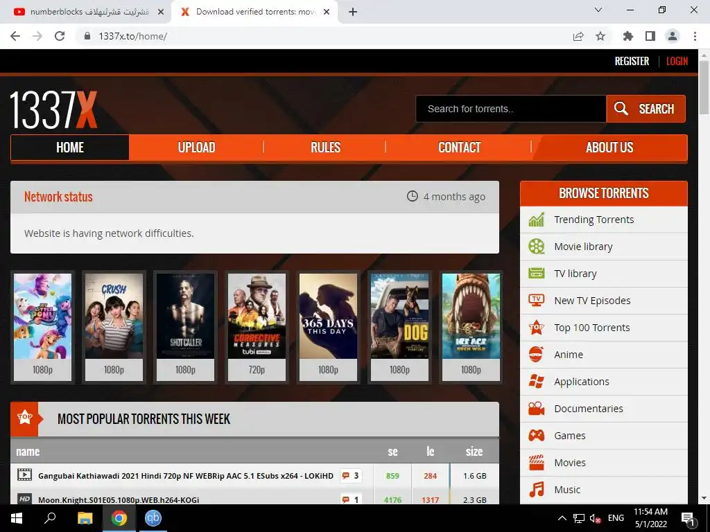Click the Trending Torrents chart icon
The height and width of the screenshot is (532, 710).
pyautogui.click(x=536, y=220)
